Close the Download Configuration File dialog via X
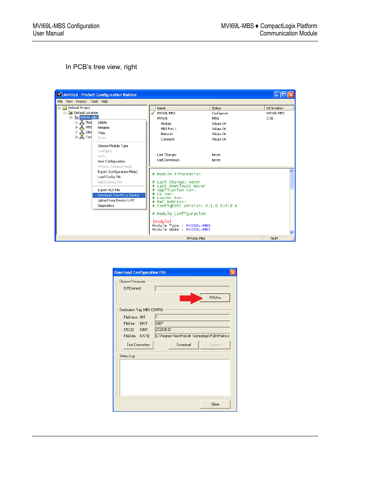Image resolution: width=372 pixels, height=482 pixels. [233, 272]
